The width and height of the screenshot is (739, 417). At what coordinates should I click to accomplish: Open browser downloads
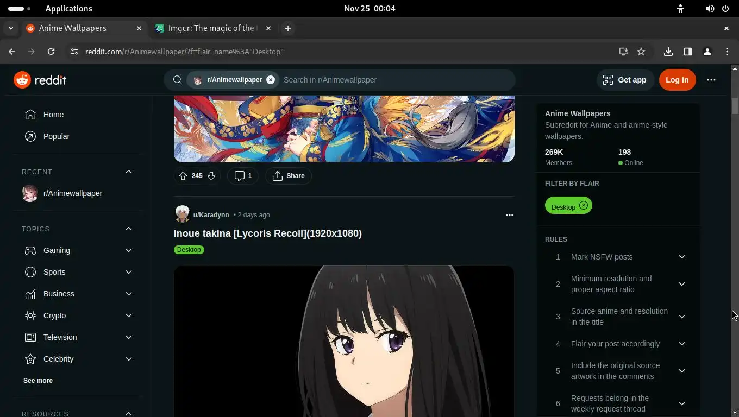coord(668,52)
